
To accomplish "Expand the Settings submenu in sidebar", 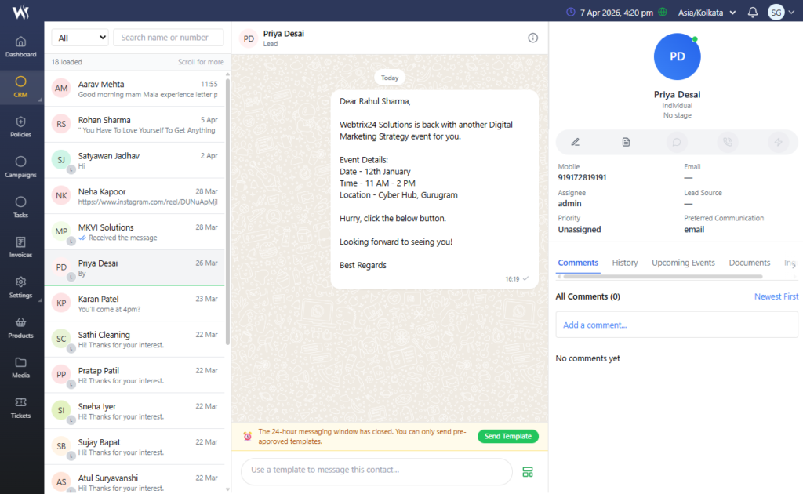I will (21, 287).
